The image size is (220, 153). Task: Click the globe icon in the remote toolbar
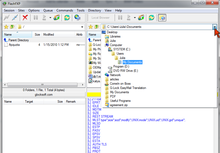pos(77,18)
